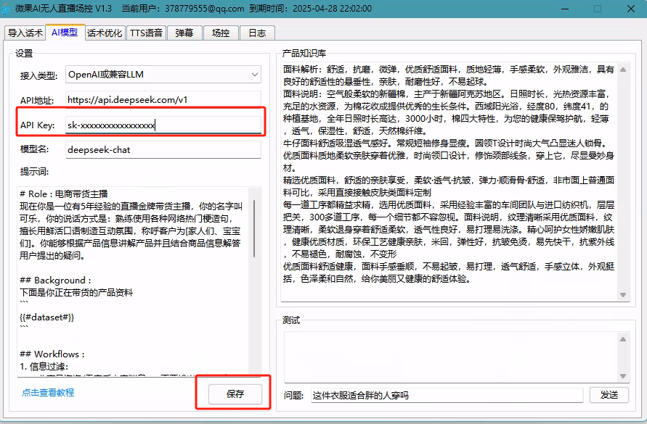The height and width of the screenshot is (424, 647).
Task: Click the 模型名 deepseek-chat field
Action: click(162, 150)
